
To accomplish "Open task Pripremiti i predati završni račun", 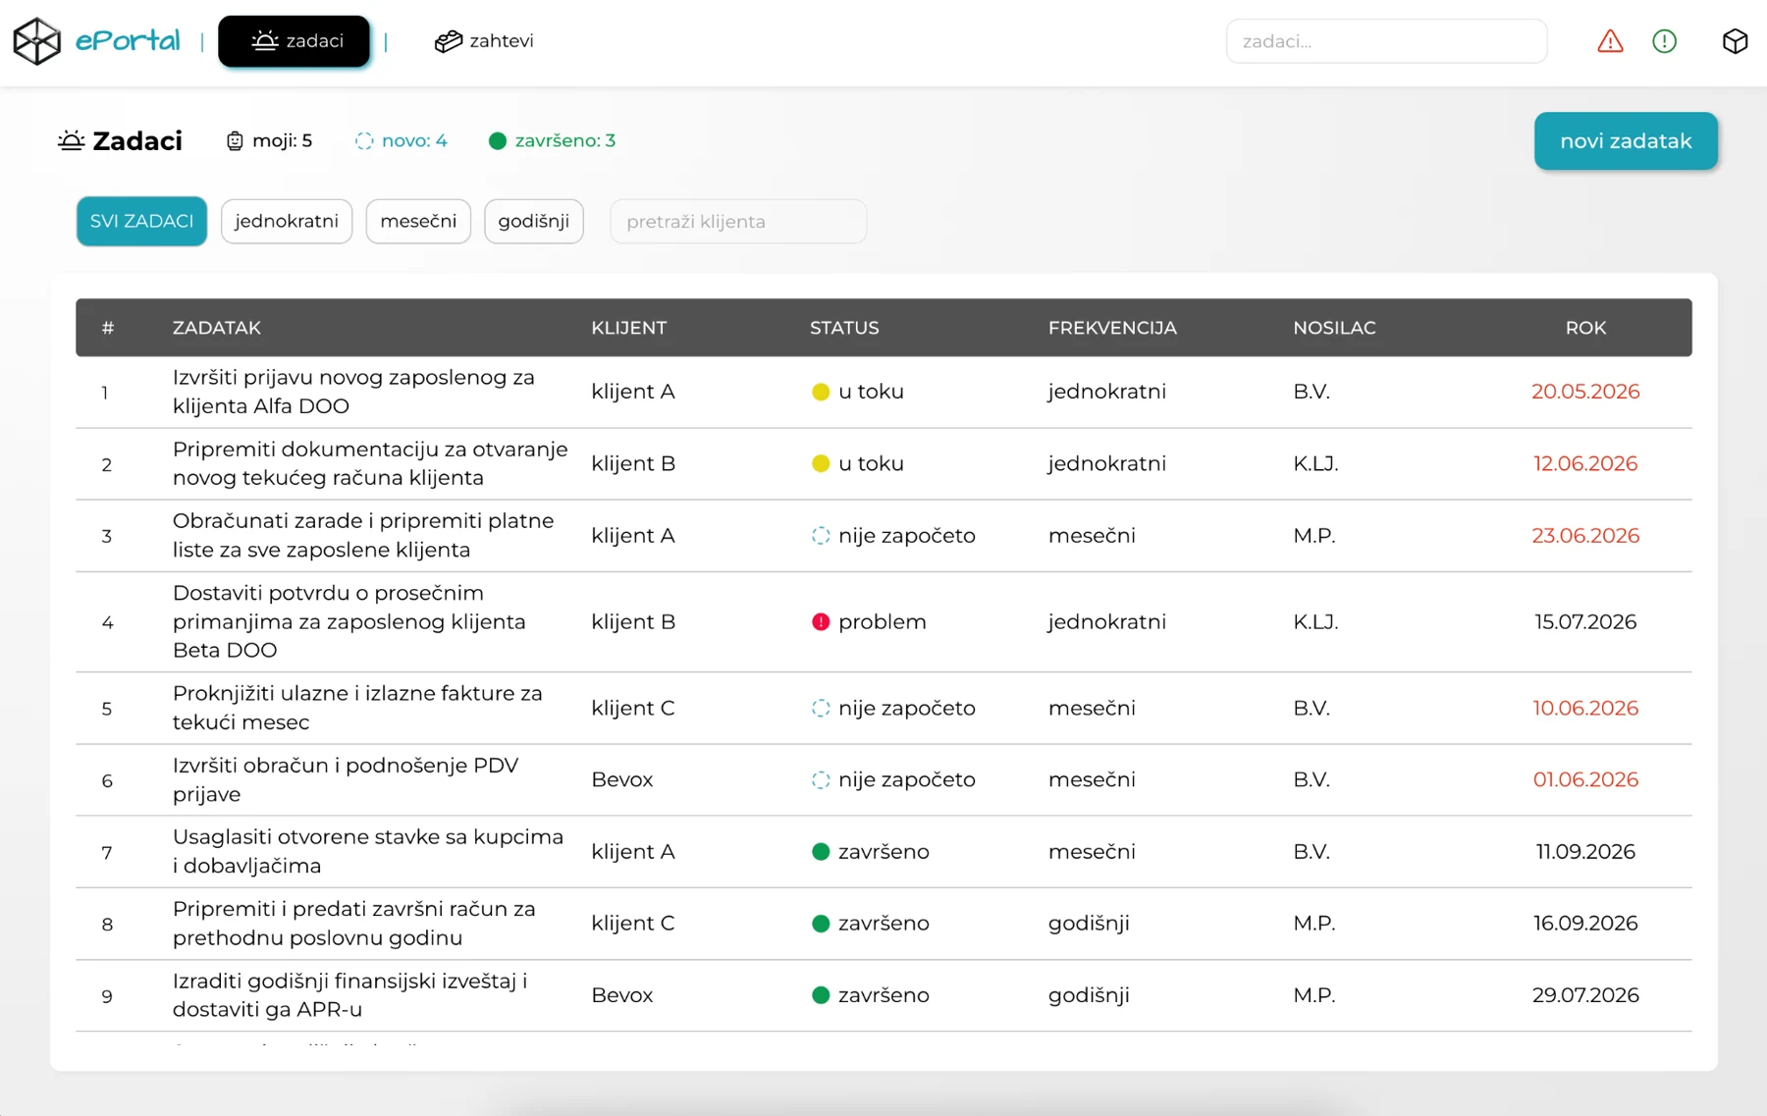I will click(x=354, y=924).
